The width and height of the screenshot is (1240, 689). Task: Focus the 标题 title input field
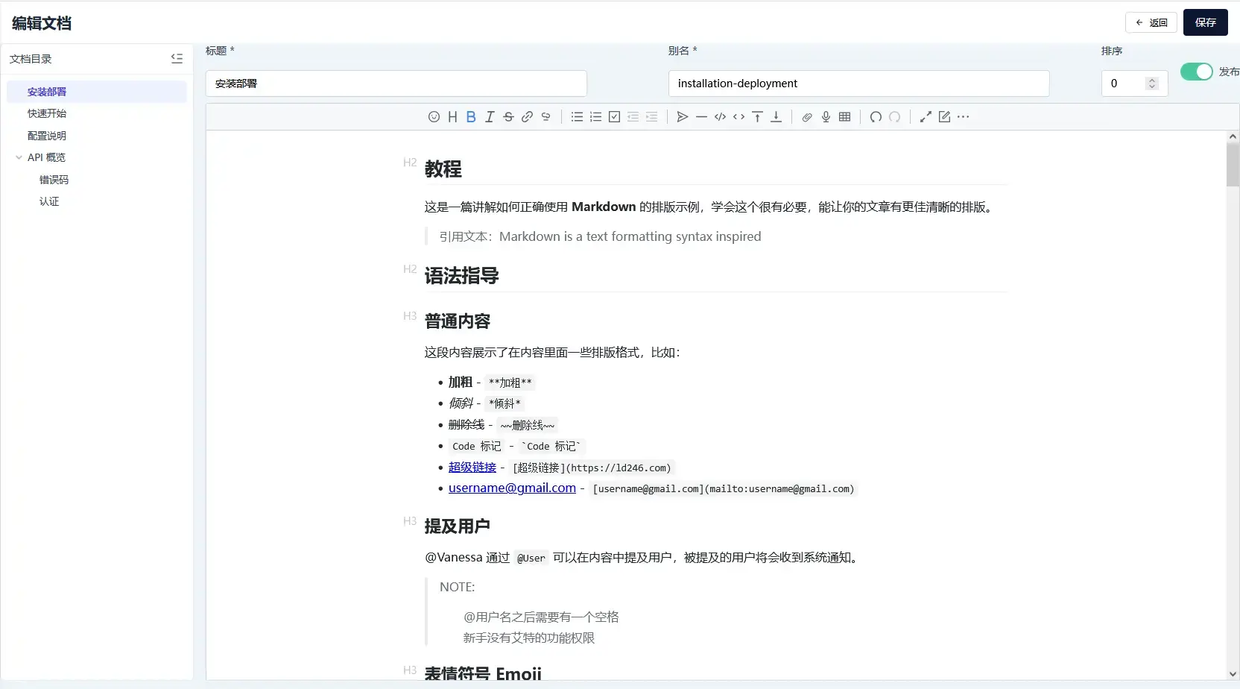pyautogui.click(x=396, y=84)
